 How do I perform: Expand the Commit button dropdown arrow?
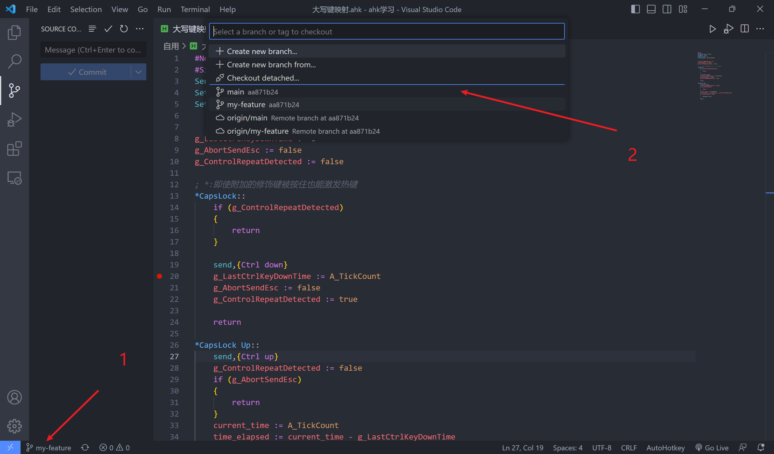click(138, 72)
